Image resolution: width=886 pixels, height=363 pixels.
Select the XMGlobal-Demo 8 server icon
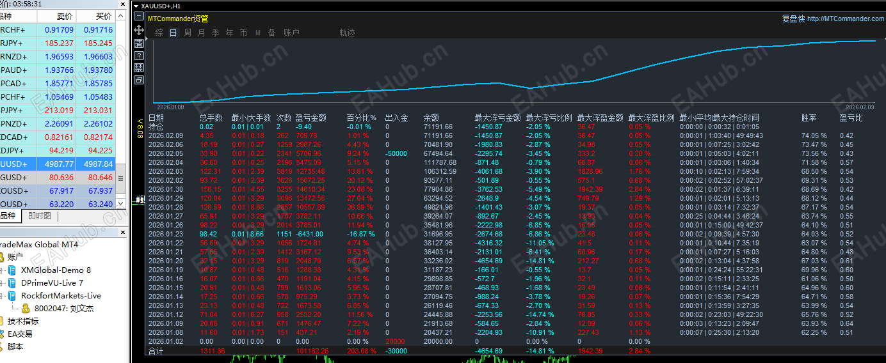(12, 270)
